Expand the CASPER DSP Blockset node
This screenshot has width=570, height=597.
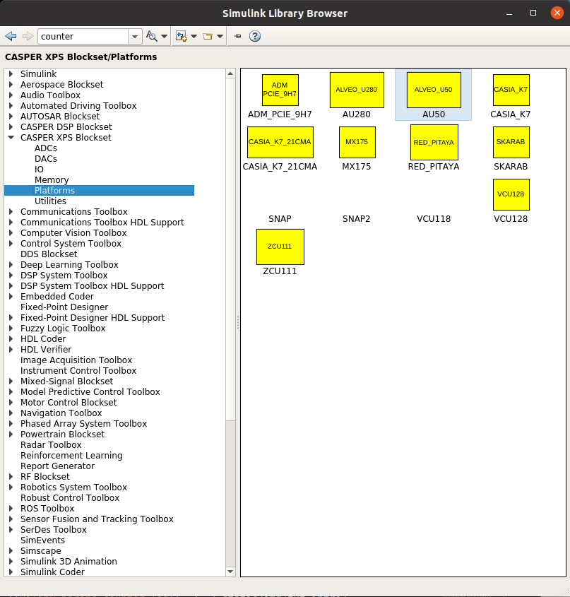coord(11,126)
